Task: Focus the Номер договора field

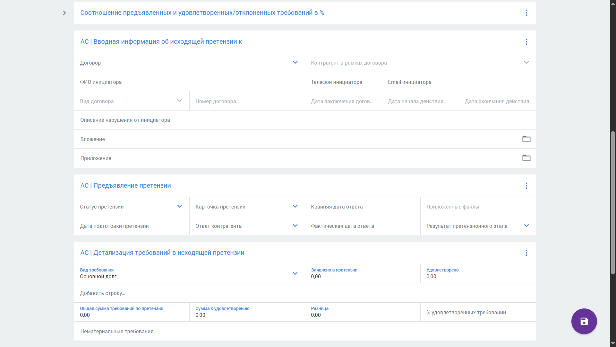Action: pyautogui.click(x=247, y=101)
